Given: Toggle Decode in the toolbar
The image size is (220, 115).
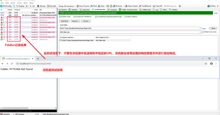Looking at the screenshot, I should point(52,6).
